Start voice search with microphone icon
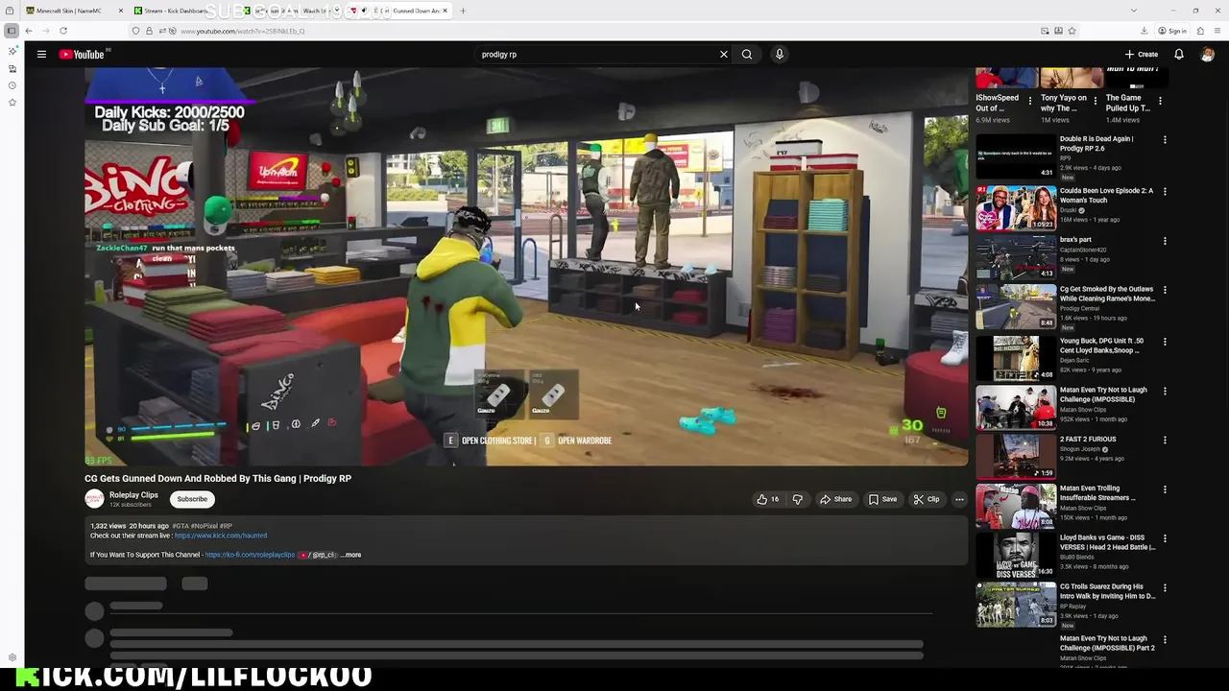The width and height of the screenshot is (1229, 691). 780,55
